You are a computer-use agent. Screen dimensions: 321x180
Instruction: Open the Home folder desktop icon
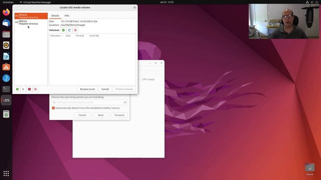tap(310, 169)
